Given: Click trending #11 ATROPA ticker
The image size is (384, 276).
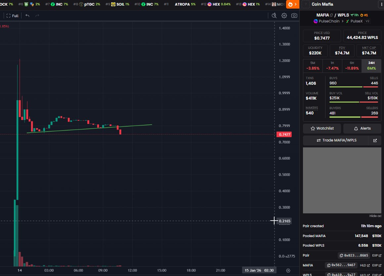Looking at the screenshot, I should (180, 4).
